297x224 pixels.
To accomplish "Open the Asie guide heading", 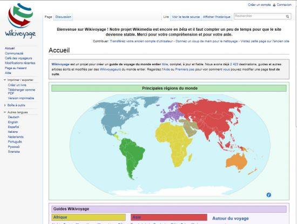I will point(137,217).
